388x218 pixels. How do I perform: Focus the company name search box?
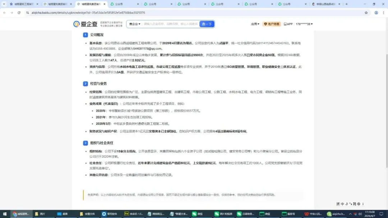tap(171, 24)
